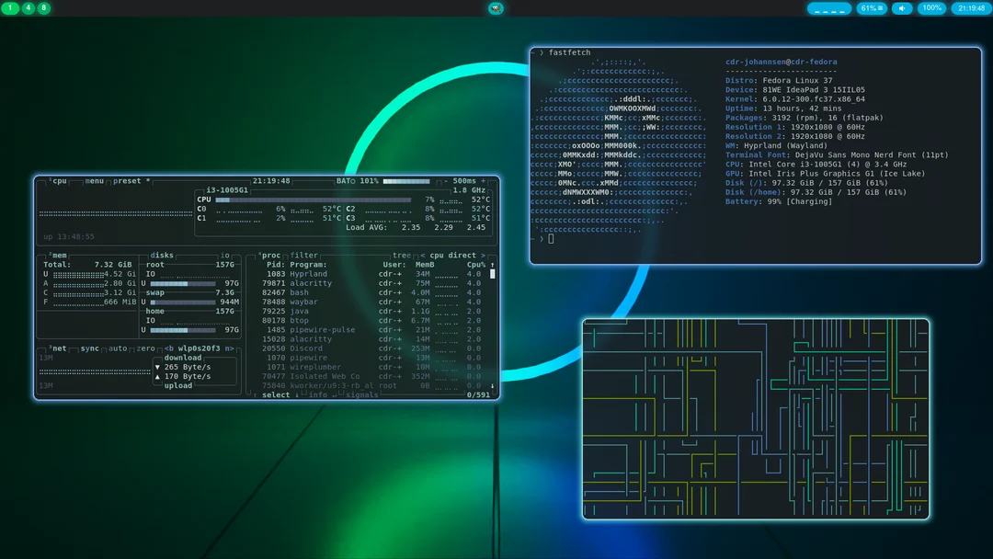
Task: Switch to workspace 8 in the top bar
Action: click(44, 8)
